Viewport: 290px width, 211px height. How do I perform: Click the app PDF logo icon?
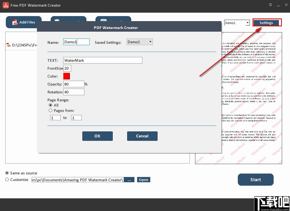6,5
